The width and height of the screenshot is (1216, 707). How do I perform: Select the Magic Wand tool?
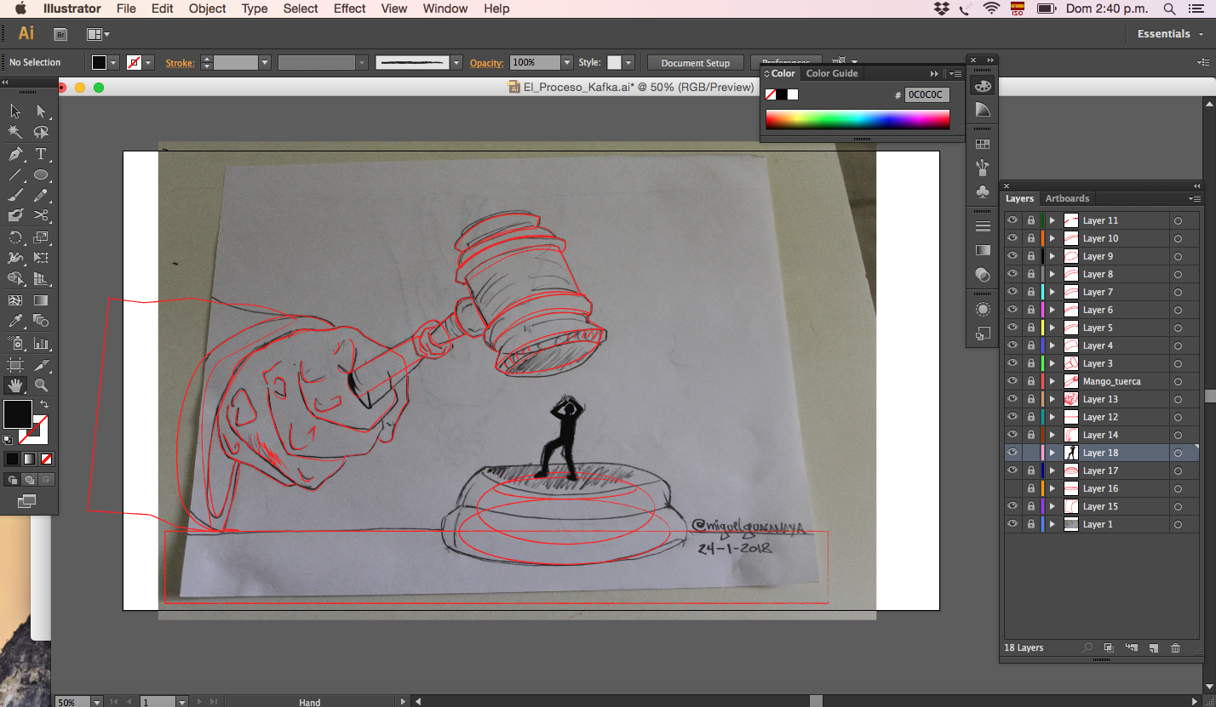[x=15, y=132]
